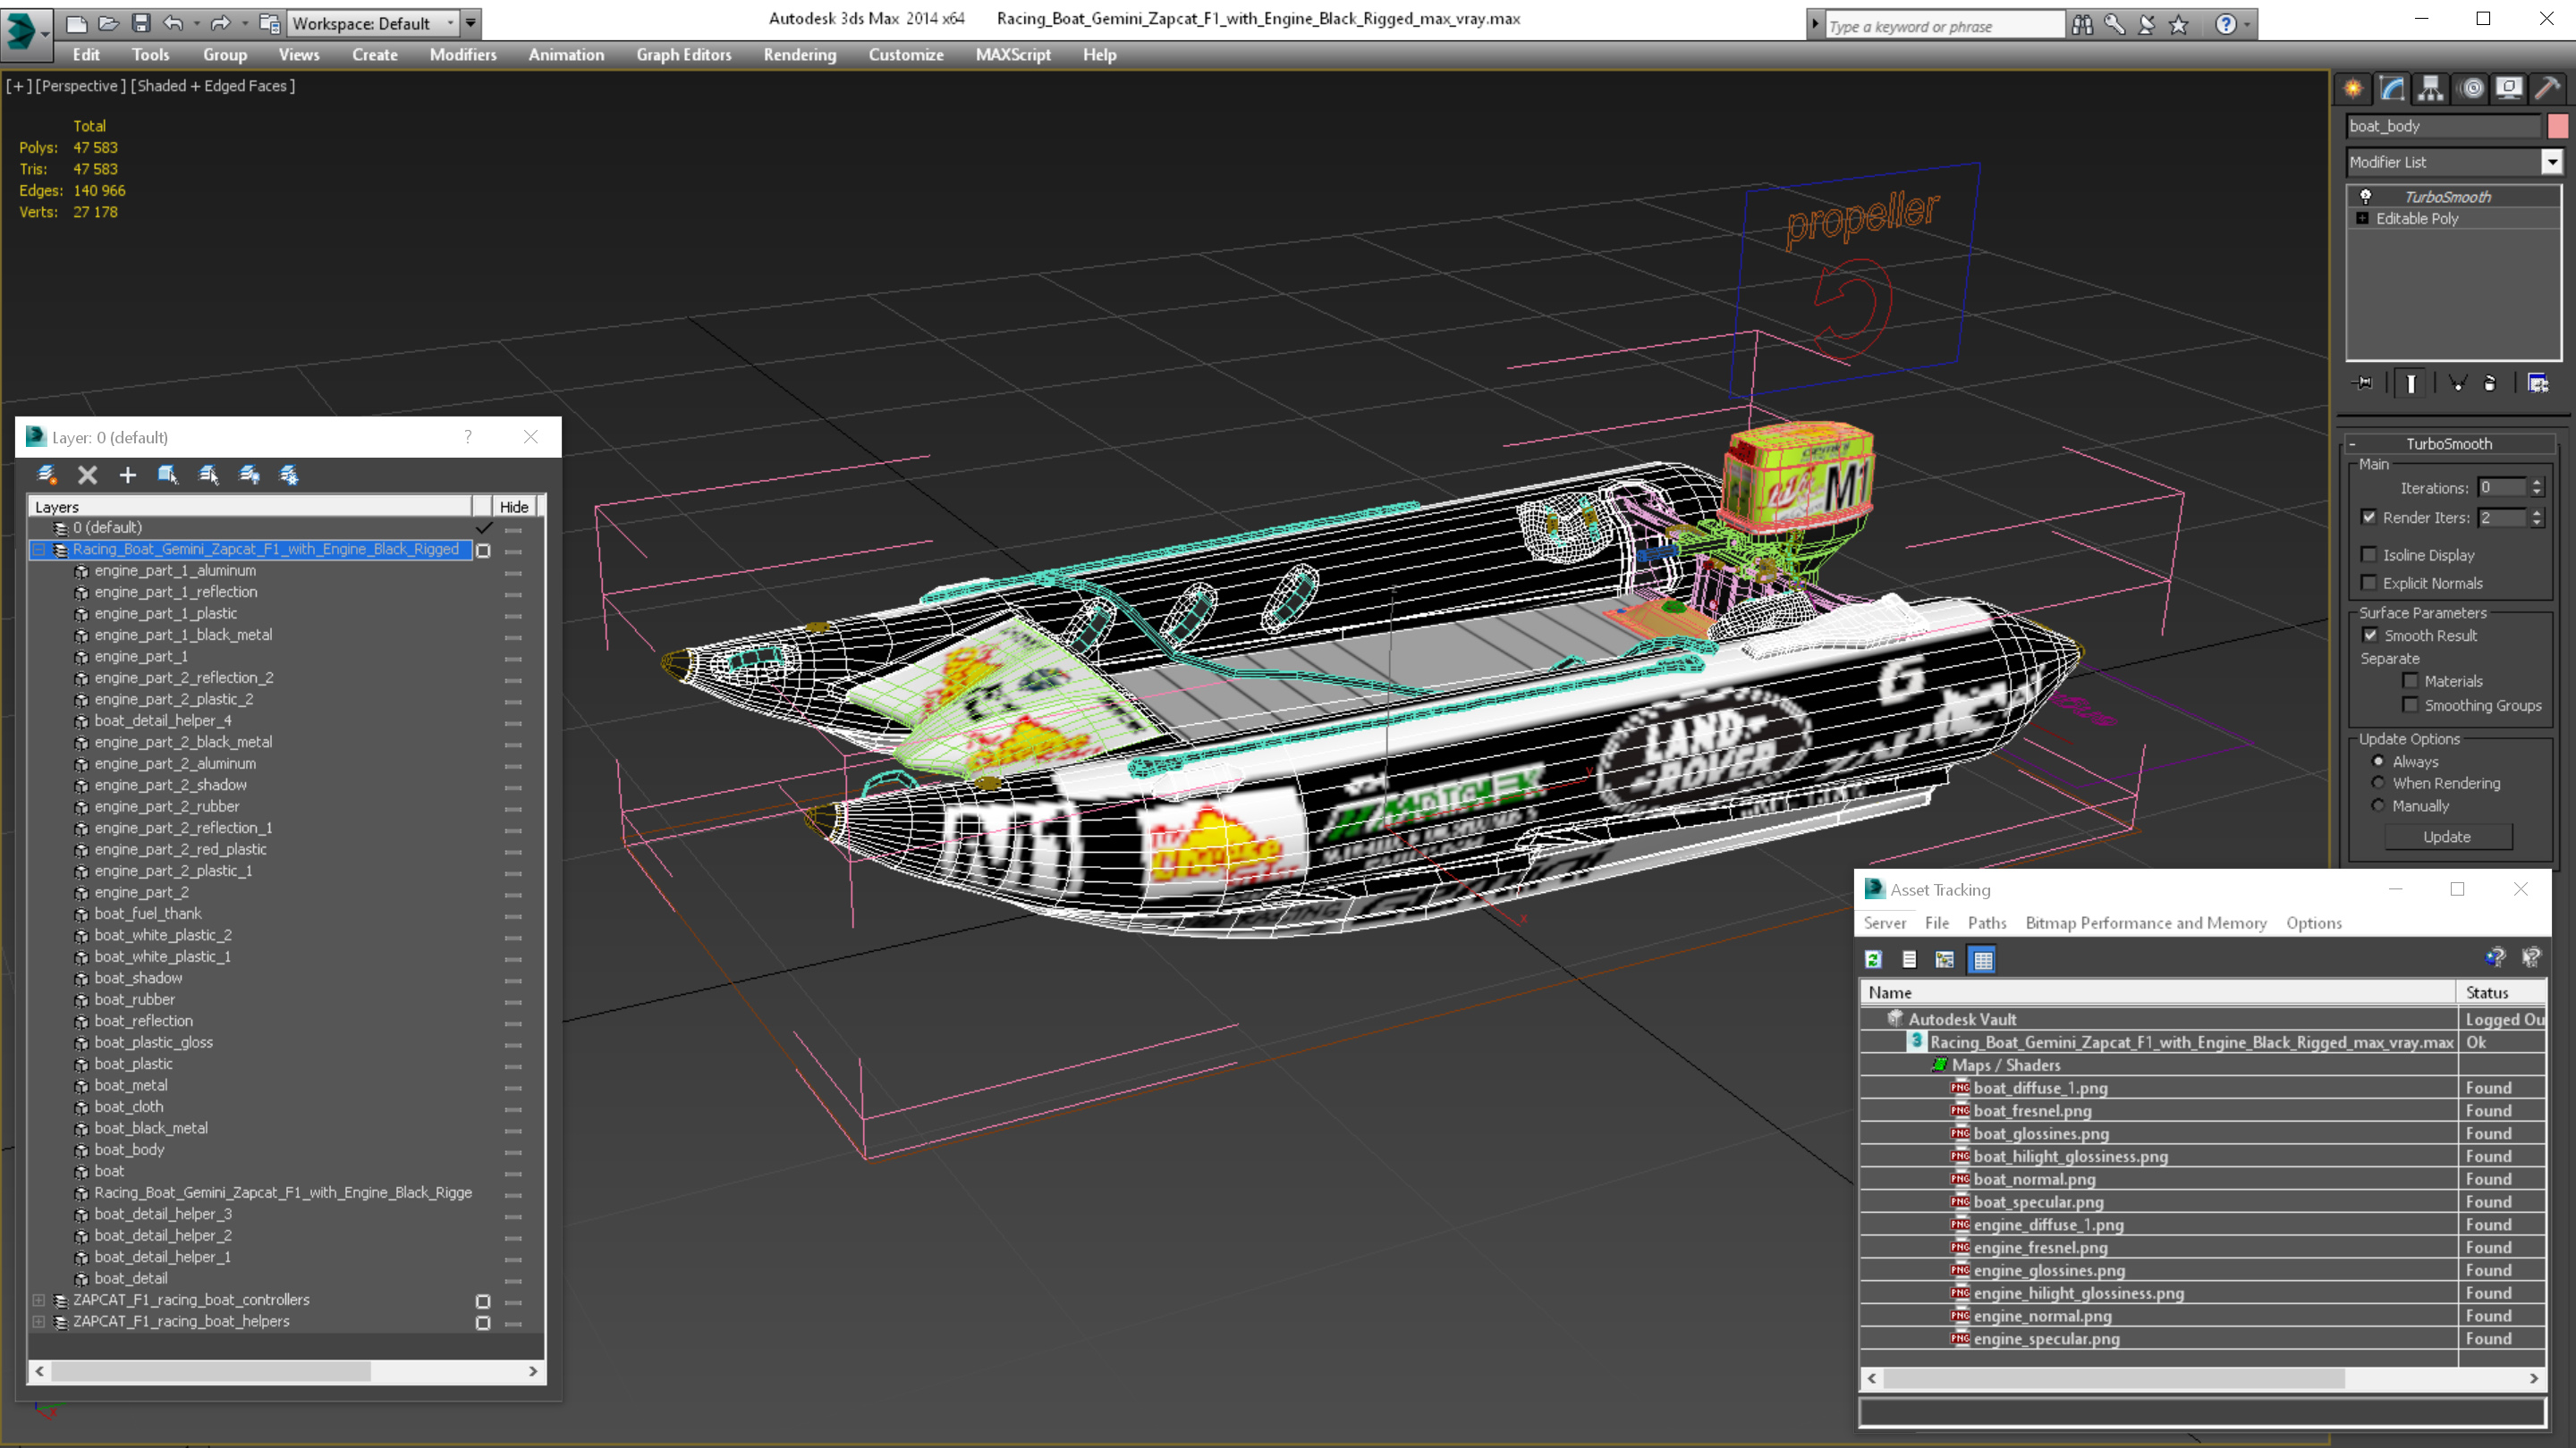Toggle Show End Result in modifier stack
The image size is (2576, 1448).
[x=2411, y=383]
